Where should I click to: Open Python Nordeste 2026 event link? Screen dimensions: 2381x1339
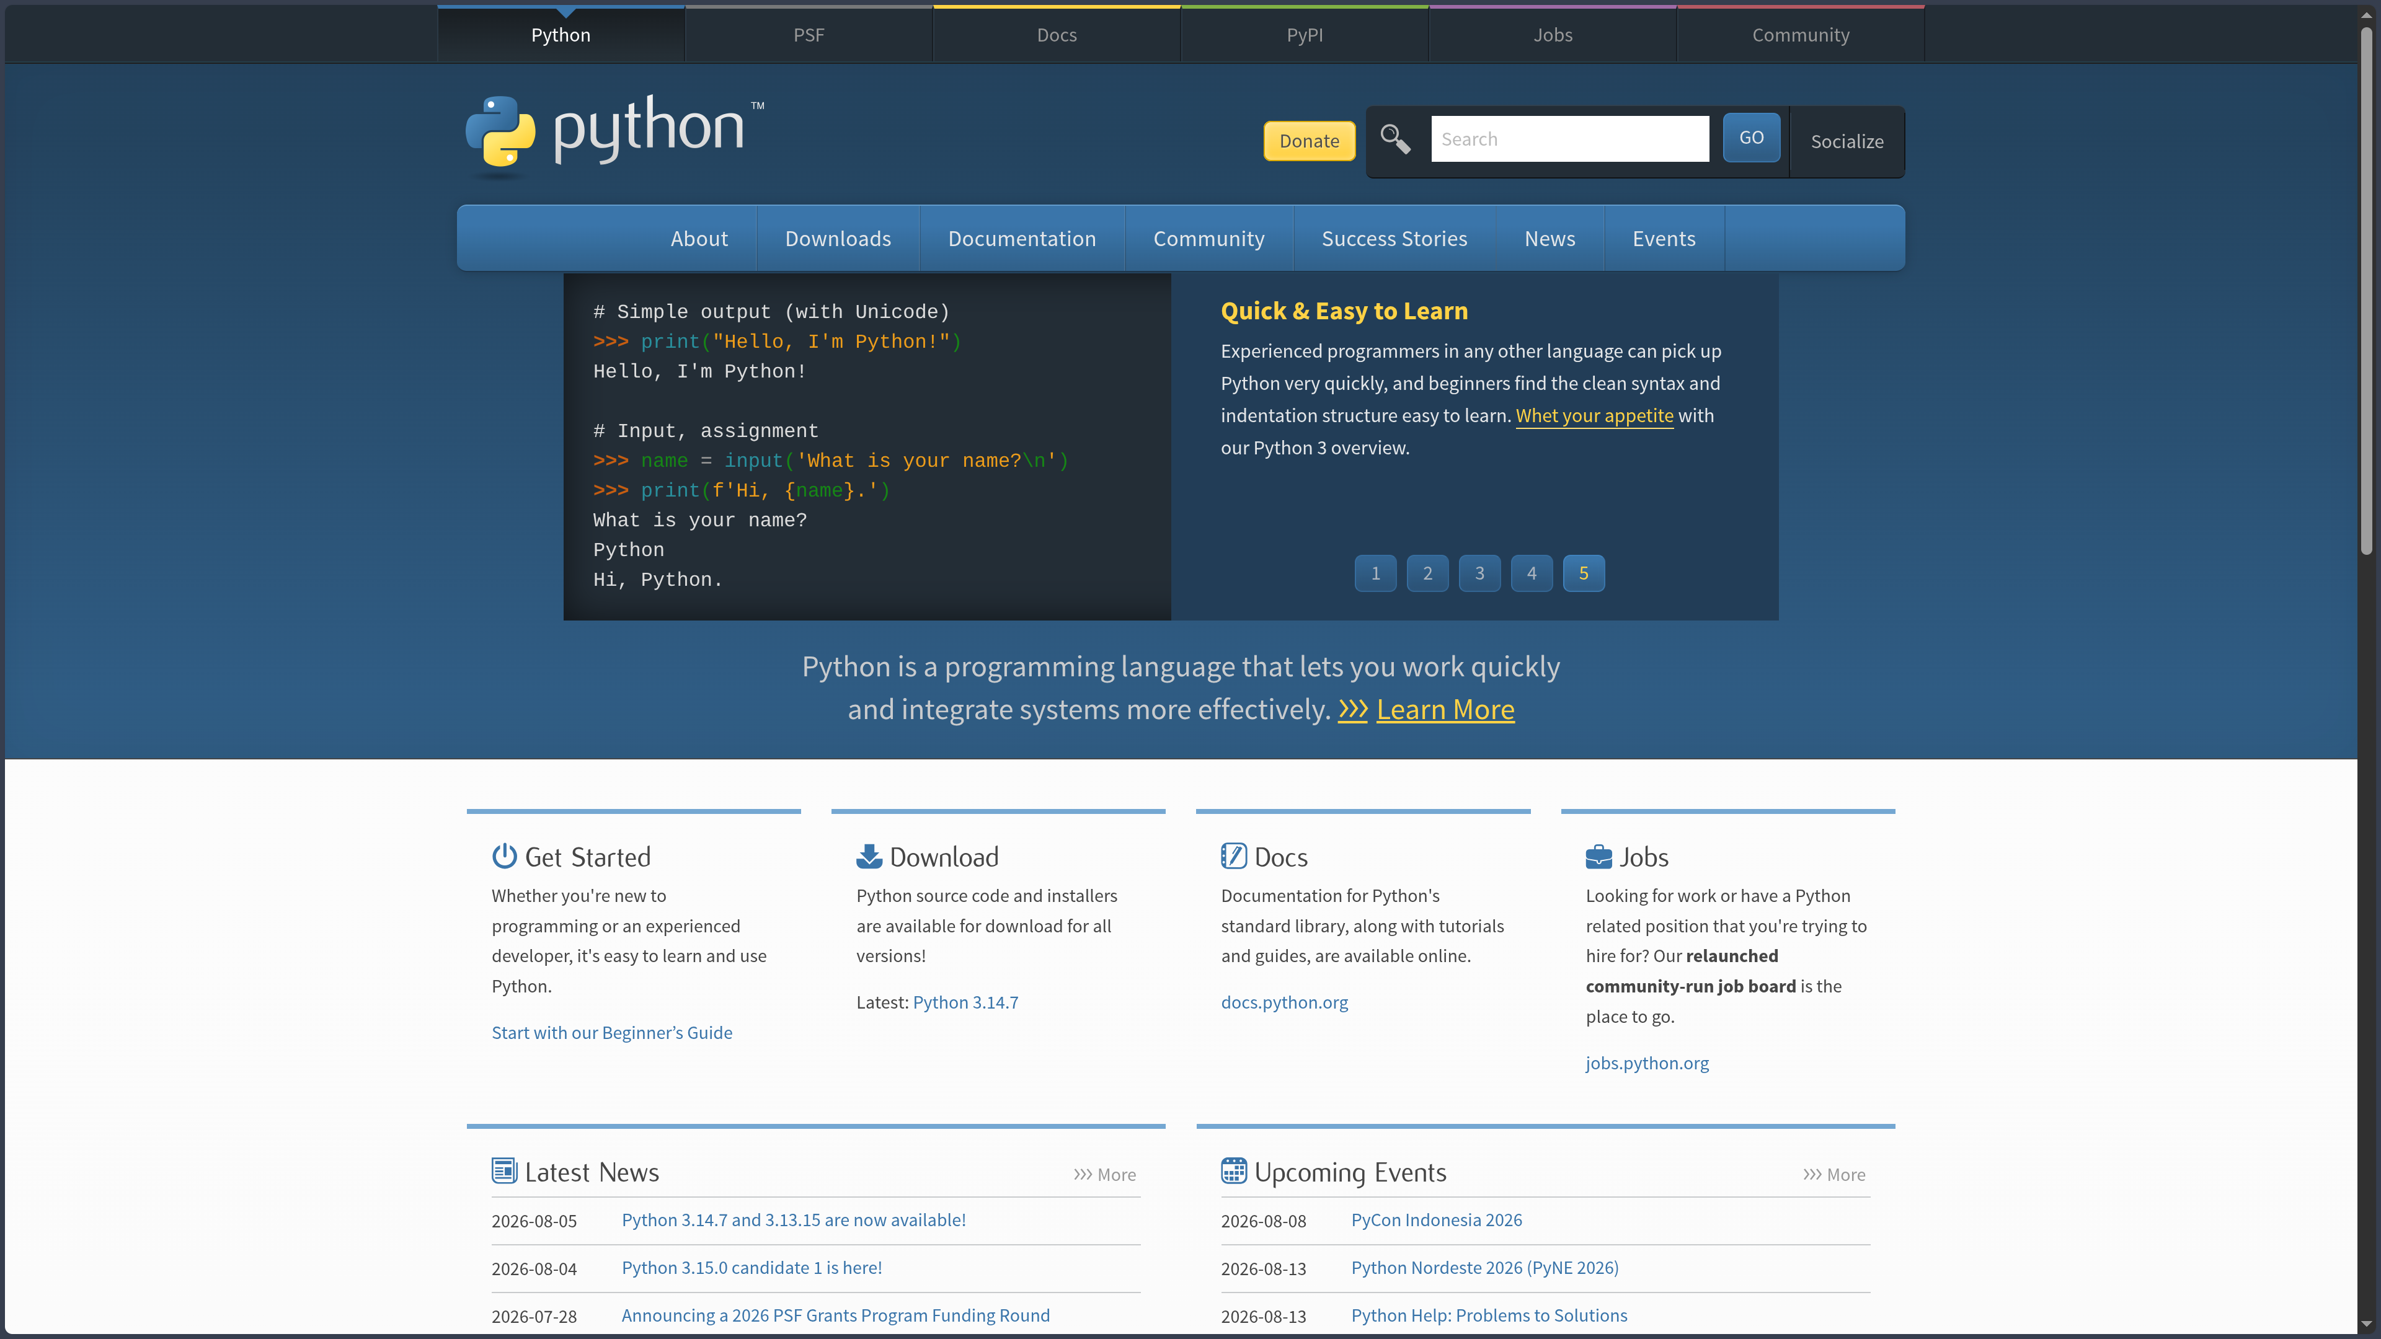click(x=1484, y=1268)
